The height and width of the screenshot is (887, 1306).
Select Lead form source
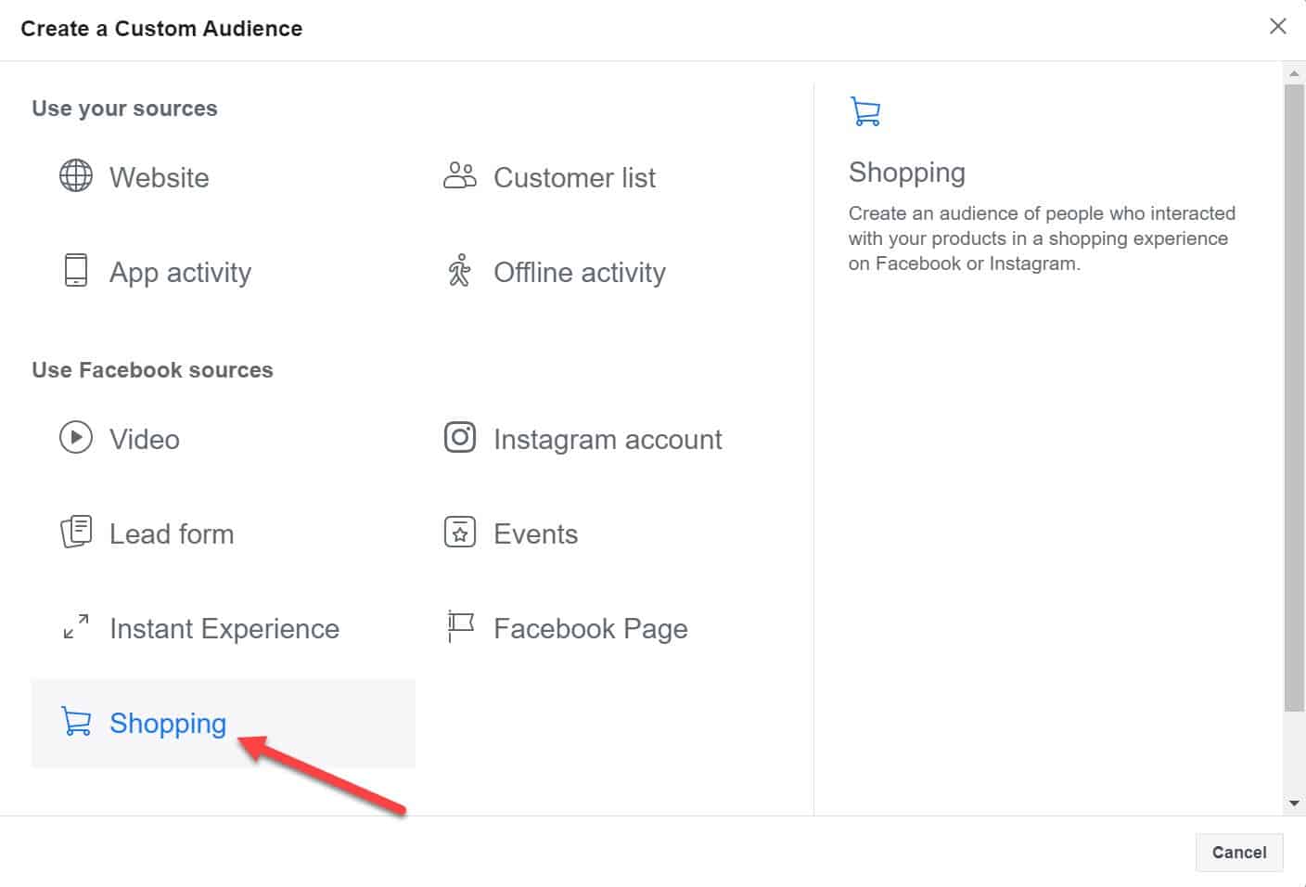coord(224,533)
